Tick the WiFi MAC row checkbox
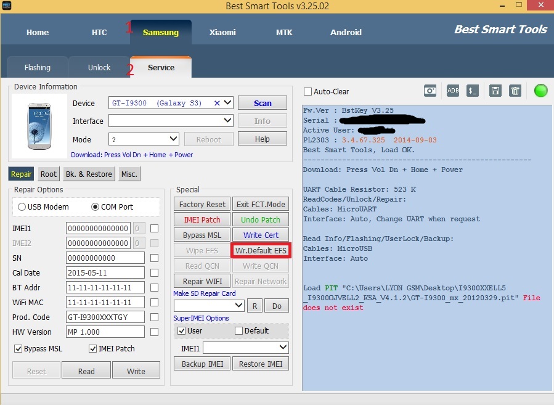The width and height of the screenshot is (554, 405). [154, 303]
